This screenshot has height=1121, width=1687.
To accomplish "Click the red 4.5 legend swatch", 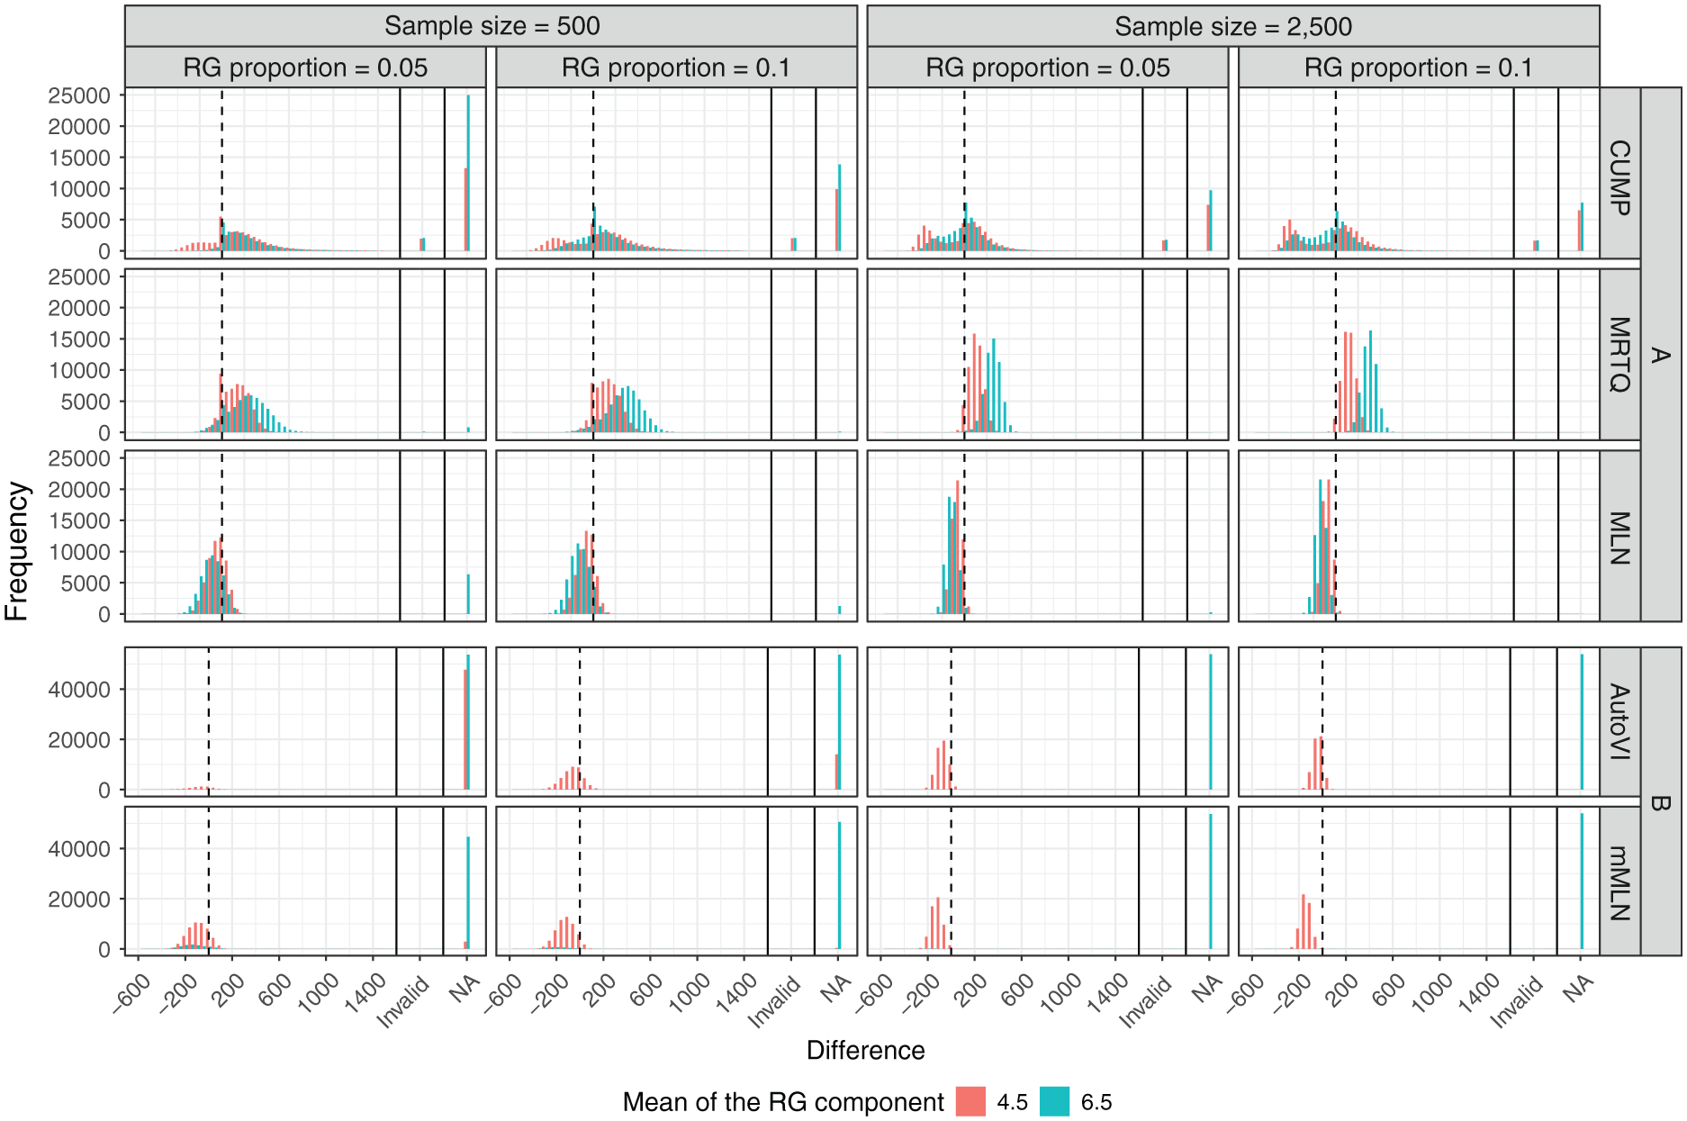I will 970,1101.
